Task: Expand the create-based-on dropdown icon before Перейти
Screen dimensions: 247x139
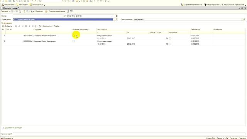Action: pos(32,12)
